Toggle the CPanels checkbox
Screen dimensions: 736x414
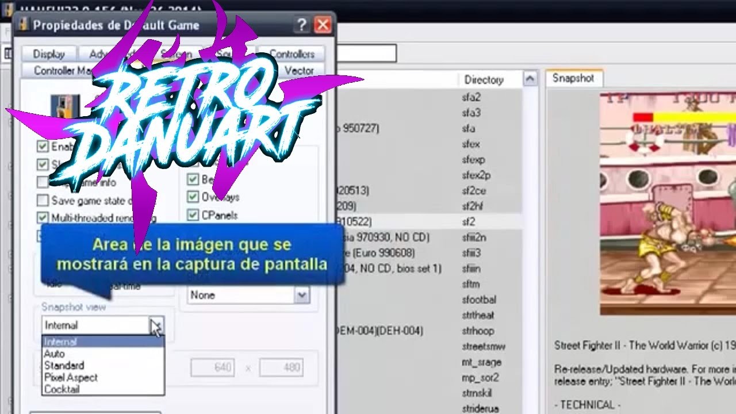193,216
